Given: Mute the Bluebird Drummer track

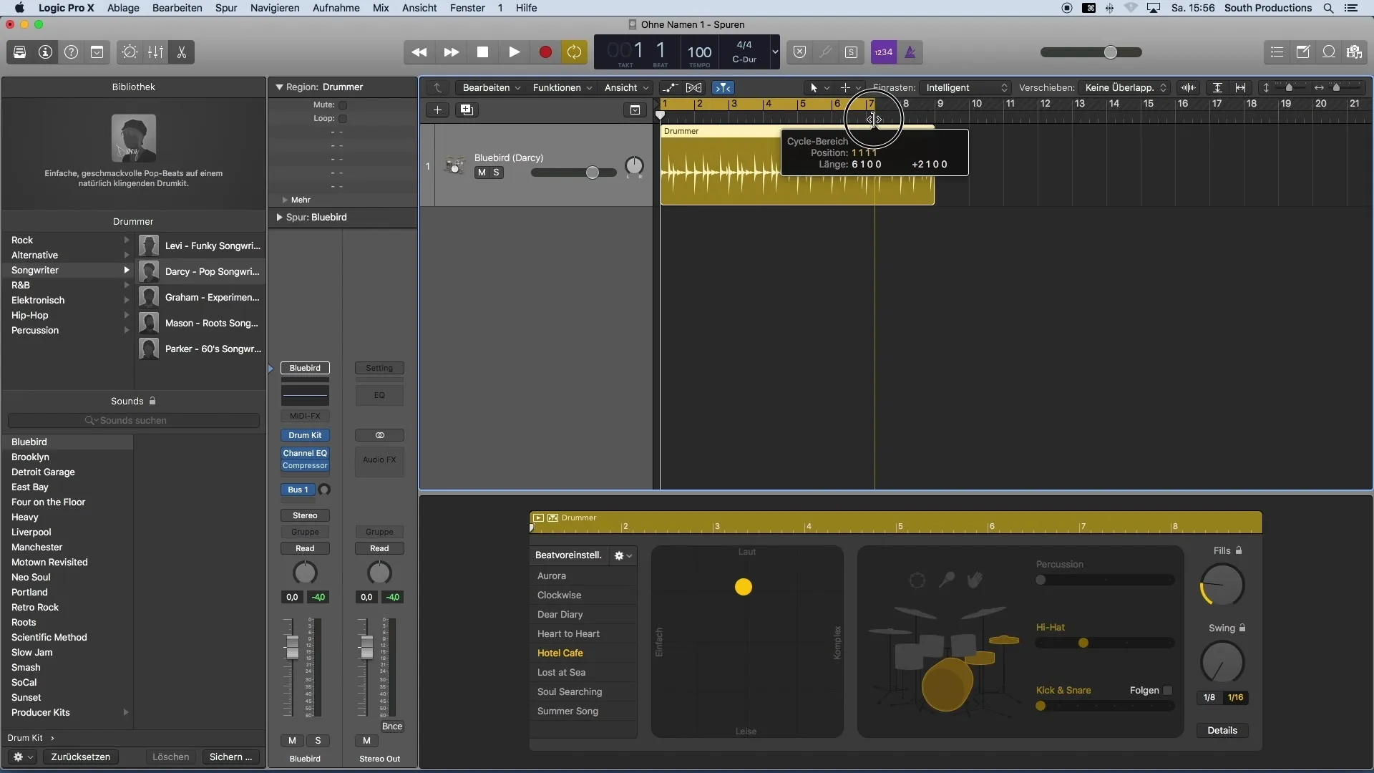Looking at the screenshot, I should 480,172.
